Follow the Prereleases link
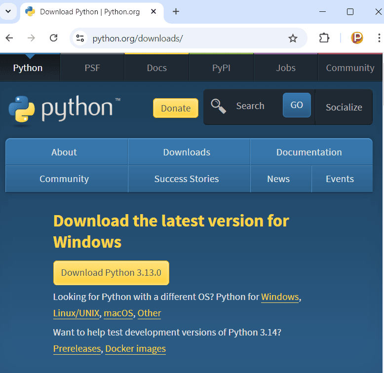 (77, 349)
